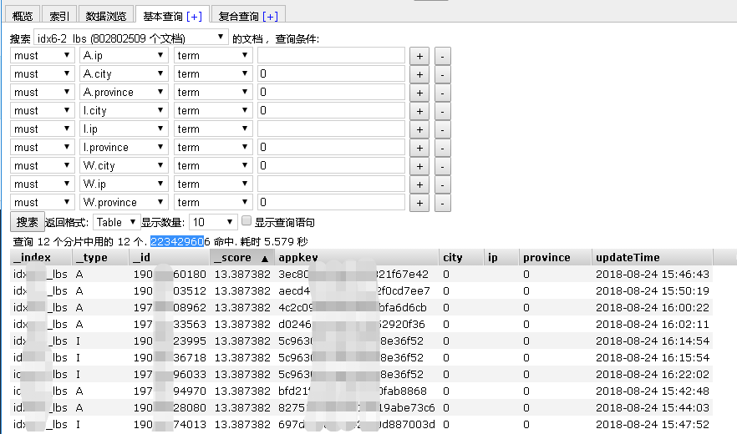Add a condition after the A.province row
The height and width of the screenshot is (434, 737).
pos(419,93)
